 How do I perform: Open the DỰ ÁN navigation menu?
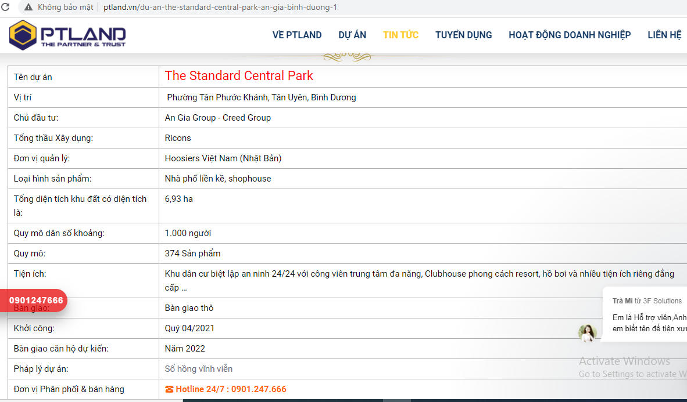pyautogui.click(x=352, y=35)
